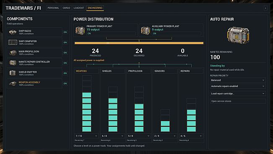273x154 pixels.
Task: Open Propulsion power level dropdown 5 / 8
Action: [139, 136]
